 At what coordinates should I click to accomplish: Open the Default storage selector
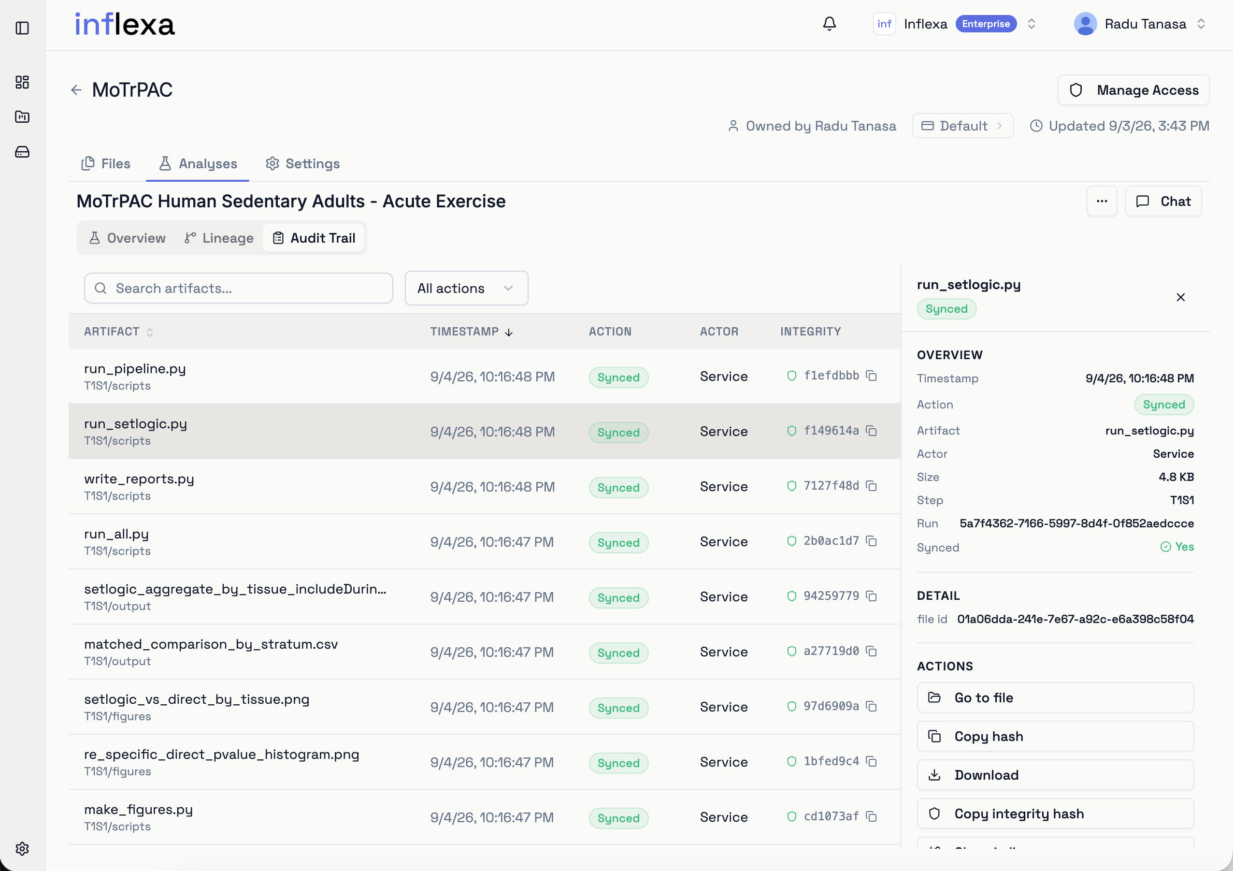pos(962,126)
